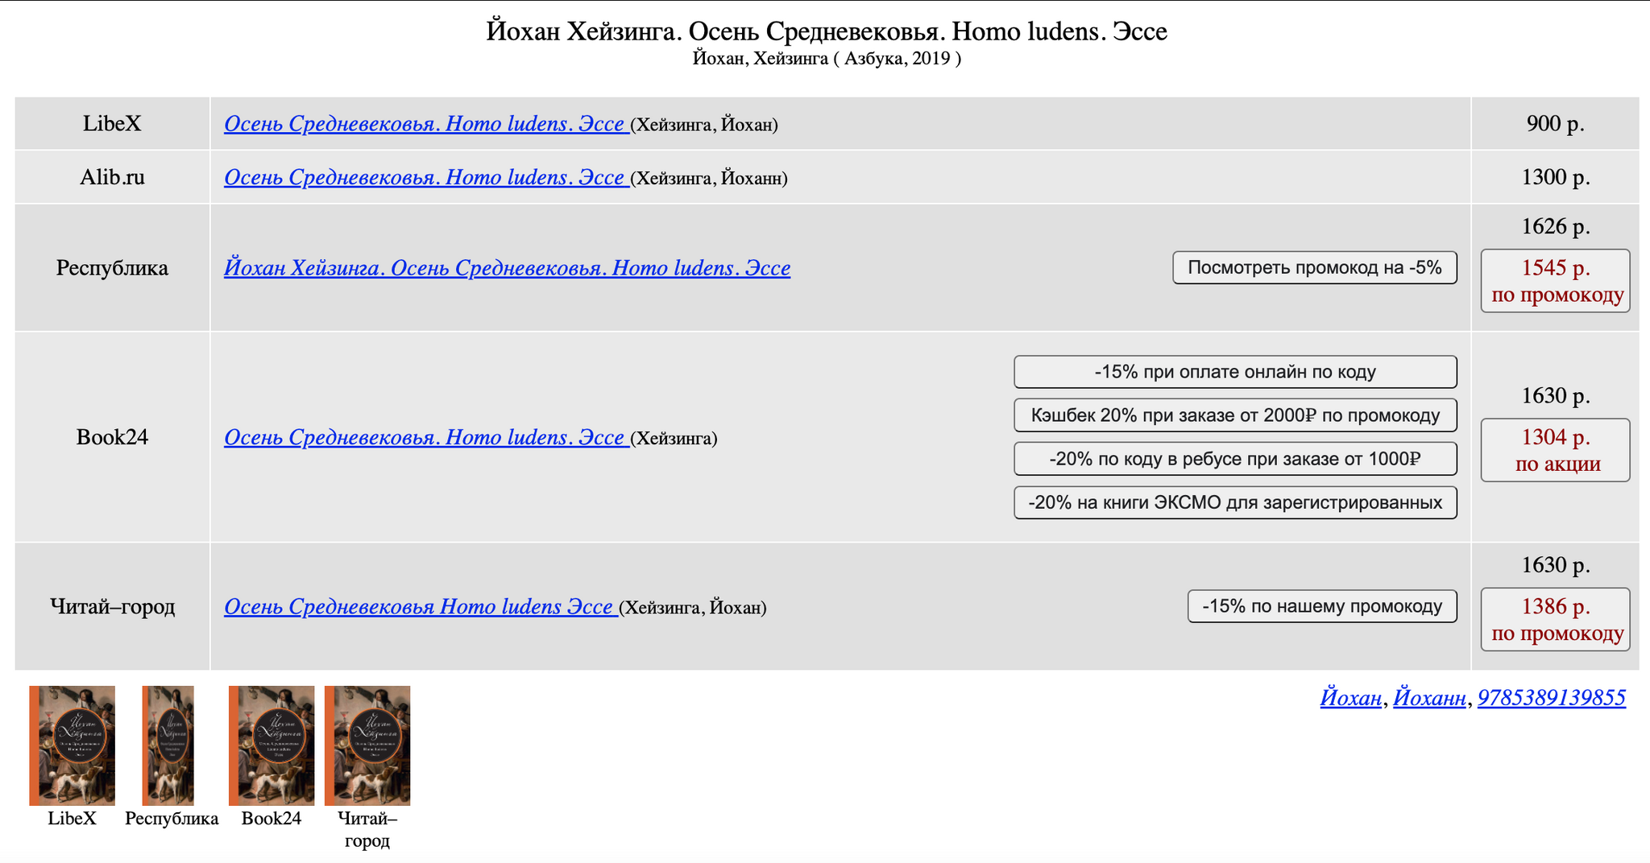Click 1304 р. по акции price box
The image size is (1650, 863).
point(1556,450)
